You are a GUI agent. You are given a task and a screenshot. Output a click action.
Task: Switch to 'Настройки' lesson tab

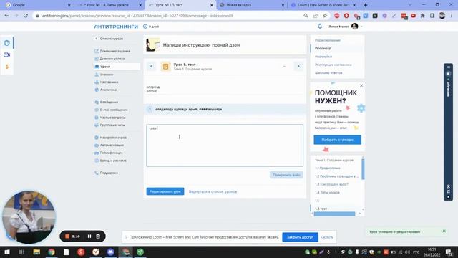323,57
